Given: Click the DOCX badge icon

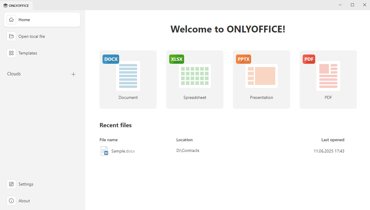Looking at the screenshot, I should pos(111,59).
